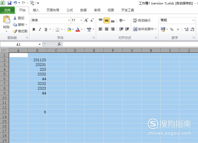Click the formula bar input field
The height and width of the screenshot is (143, 198).
click(x=130, y=44)
